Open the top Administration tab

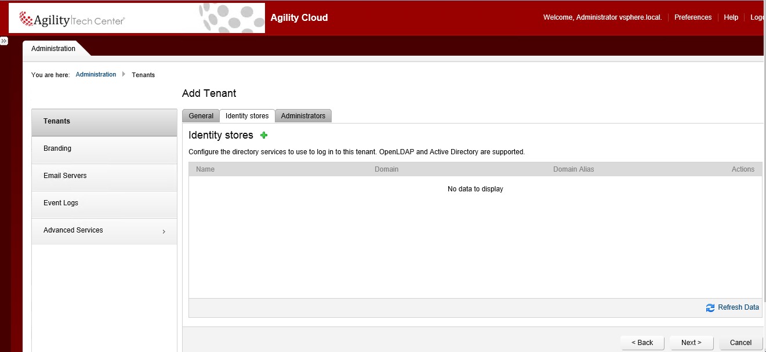coord(53,49)
